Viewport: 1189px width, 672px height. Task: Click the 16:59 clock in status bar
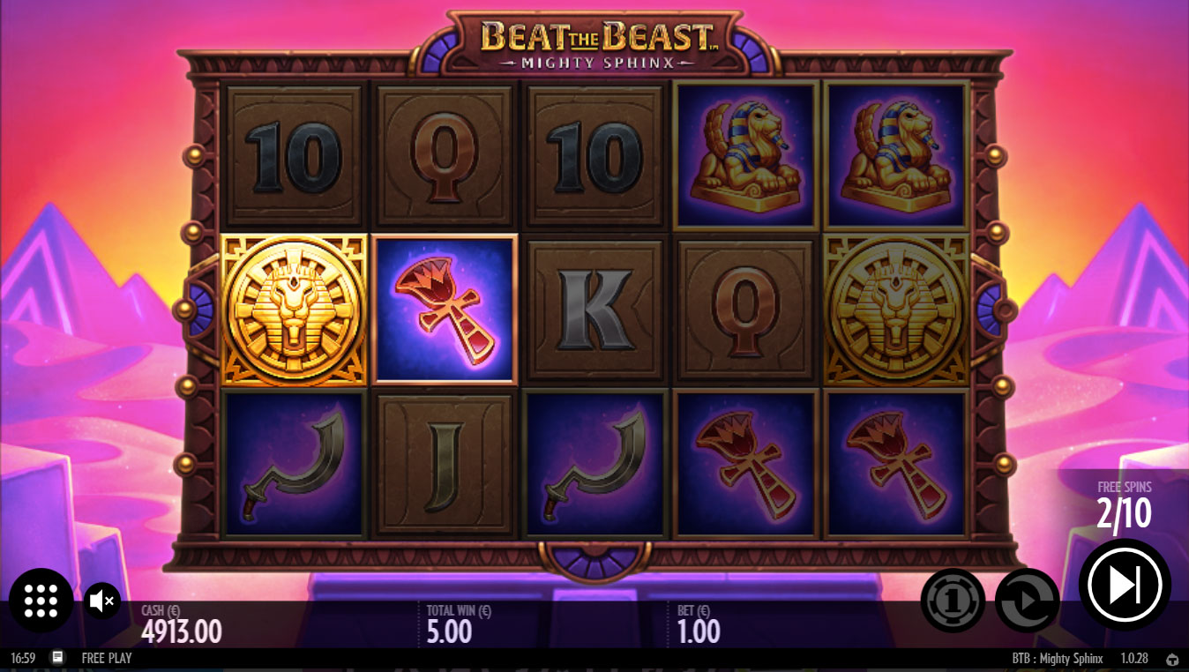[x=22, y=658]
